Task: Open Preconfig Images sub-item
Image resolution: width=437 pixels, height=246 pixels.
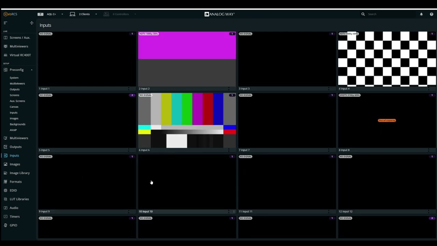Action: point(14,118)
